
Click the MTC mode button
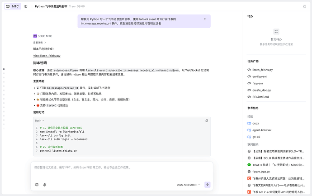pyautogui.click(x=13, y=6)
